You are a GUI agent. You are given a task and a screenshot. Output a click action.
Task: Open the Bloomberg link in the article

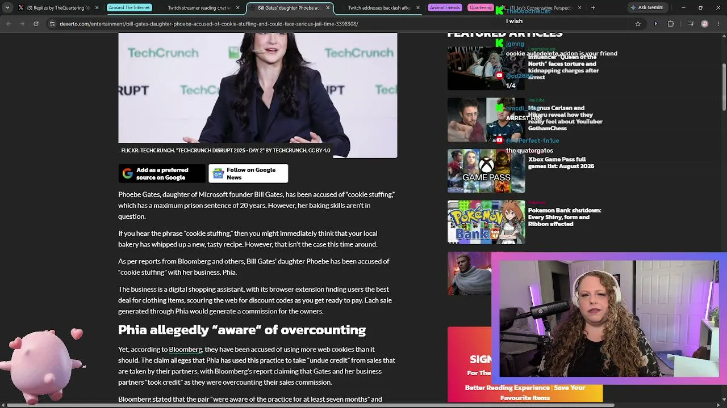tap(185, 349)
